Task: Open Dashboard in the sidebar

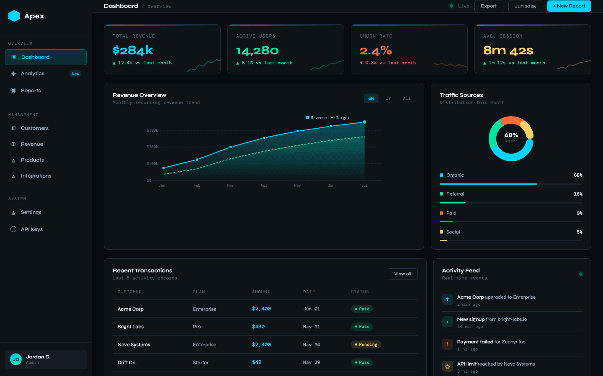Action: (x=46, y=57)
